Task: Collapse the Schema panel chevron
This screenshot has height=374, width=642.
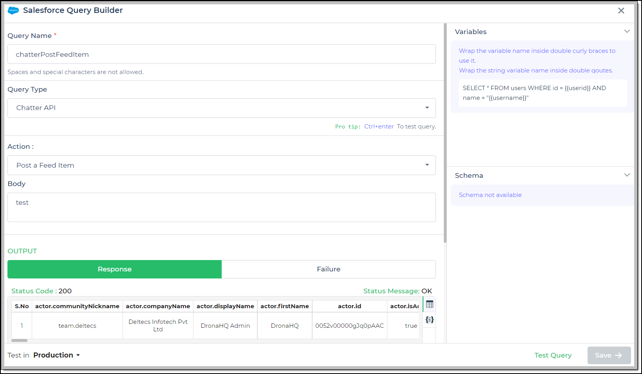Action: pyautogui.click(x=627, y=175)
